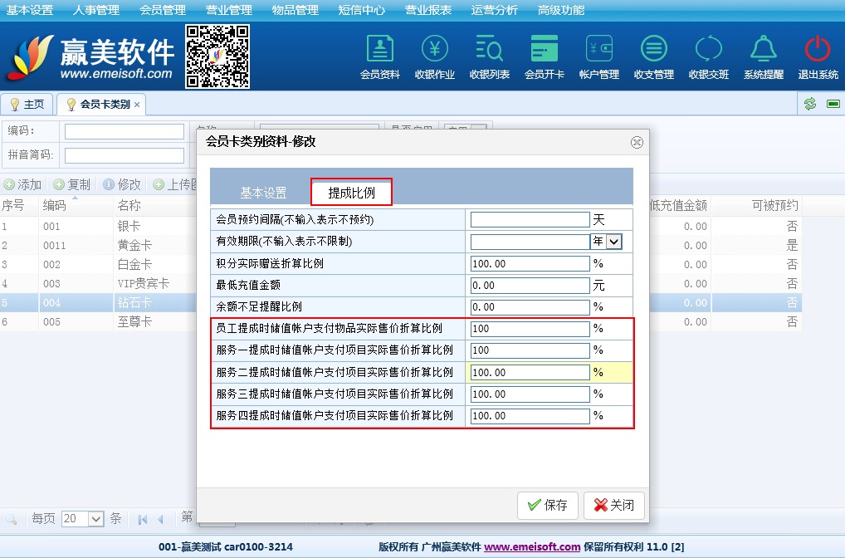
Task: Expand the 有效期限 year unit dropdown
Action: pyautogui.click(x=614, y=242)
